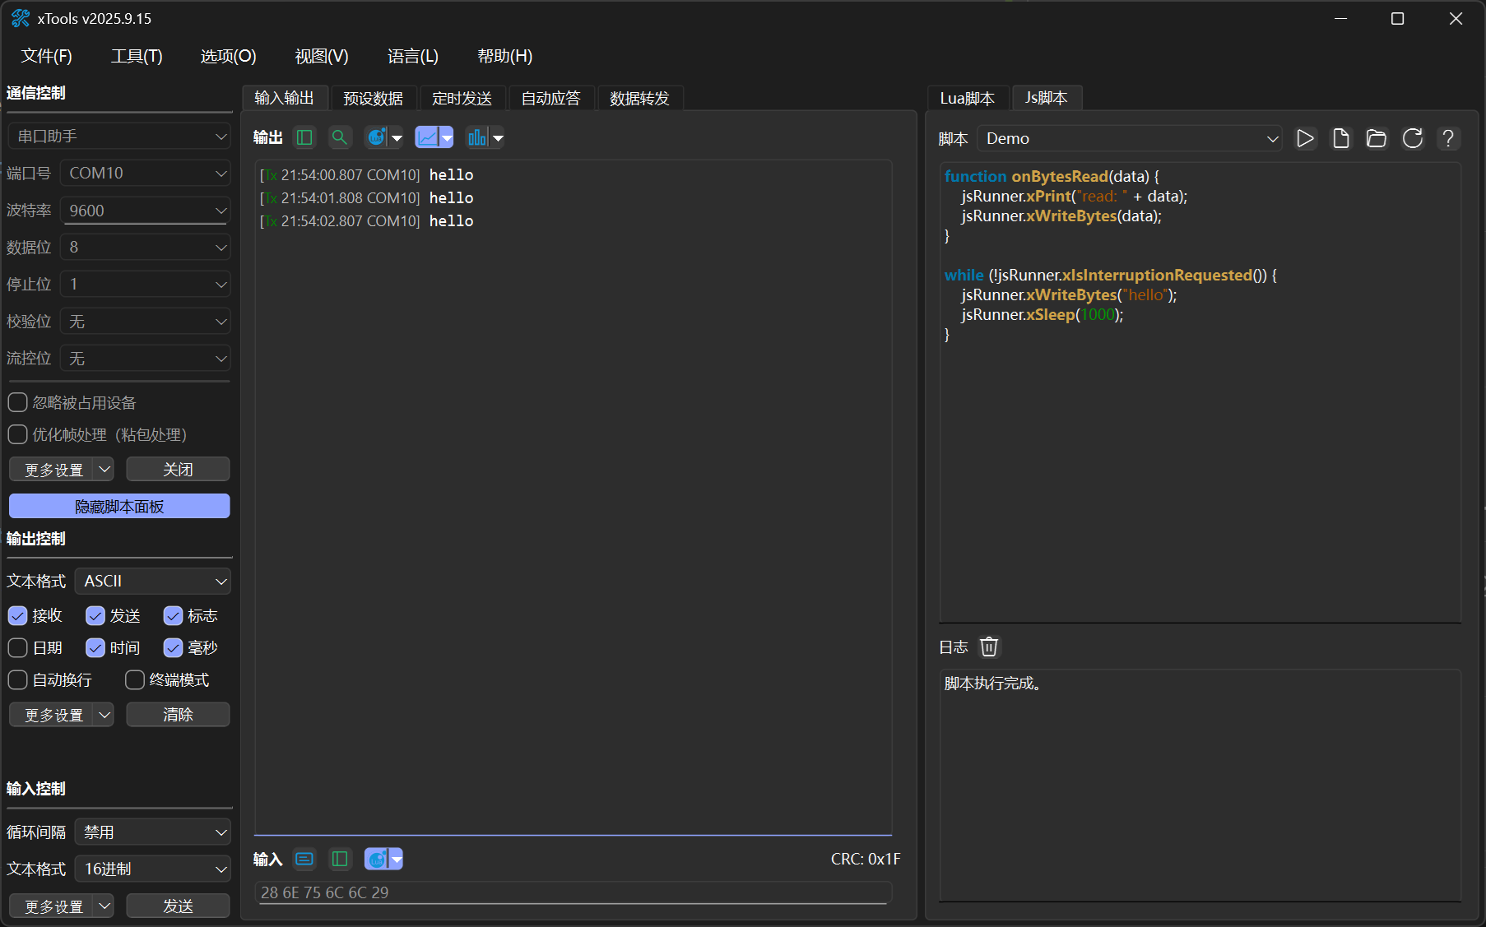Open the 16进制 input format dropdown
1486x927 pixels.
[153, 869]
